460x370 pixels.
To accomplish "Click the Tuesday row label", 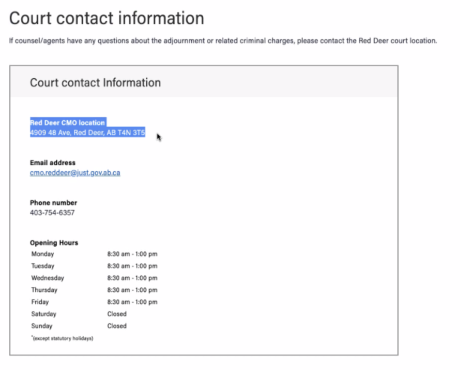I will click(x=42, y=266).
